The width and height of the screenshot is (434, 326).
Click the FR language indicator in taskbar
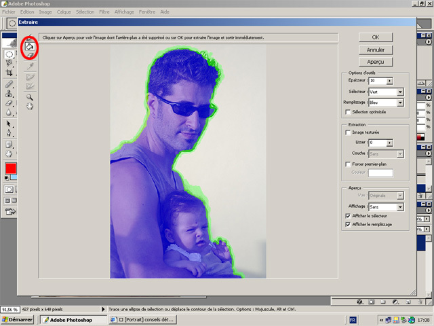pyautogui.click(x=353, y=320)
